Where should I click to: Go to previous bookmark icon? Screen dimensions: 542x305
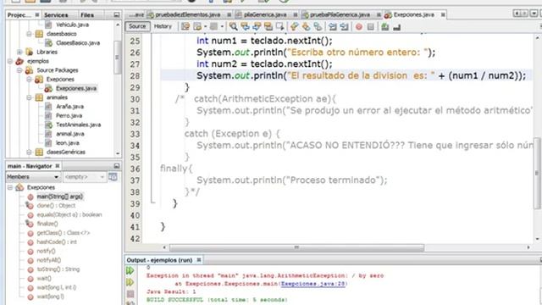pyautogui.click(x=294, y=26)
